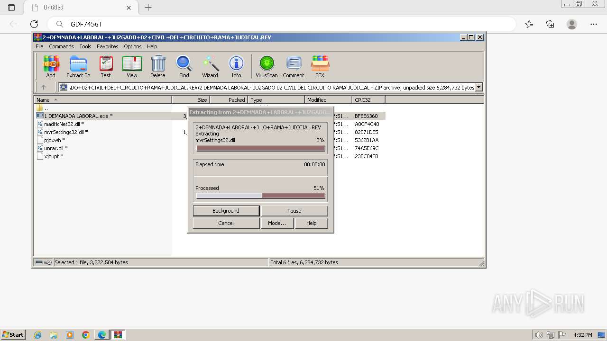Viewport: 607px width, 341px height.
Task: Run VirusScan from the toolbar
Action: click(267, 66)
